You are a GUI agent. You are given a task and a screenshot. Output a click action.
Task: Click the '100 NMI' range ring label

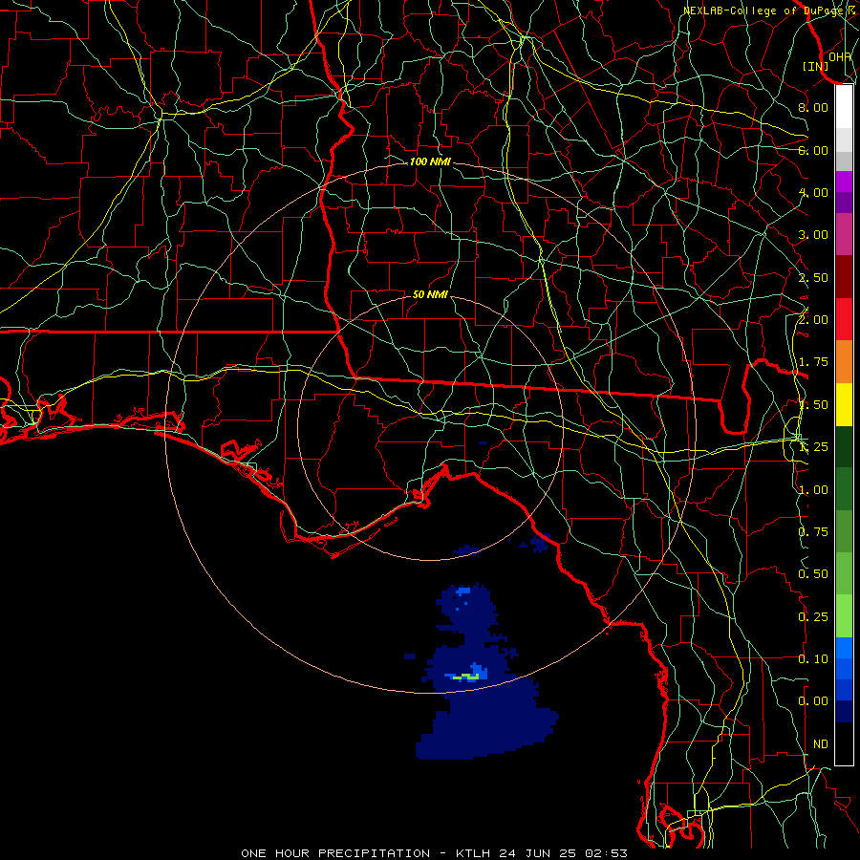click(x=430, y=161)
